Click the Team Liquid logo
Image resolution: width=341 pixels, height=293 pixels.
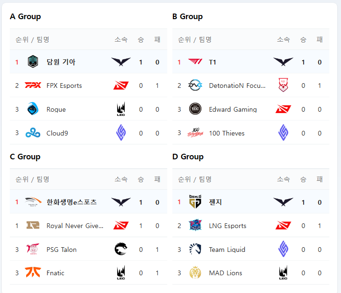[195, 250]
